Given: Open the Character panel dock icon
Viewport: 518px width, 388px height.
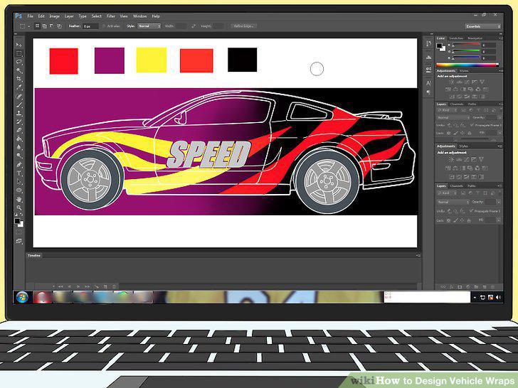Looking at the screenshot, I should [428, 83].
